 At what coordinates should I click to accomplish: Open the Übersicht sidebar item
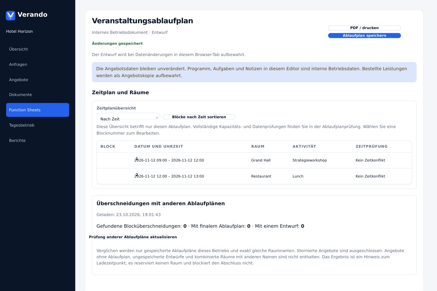(38, 49)
